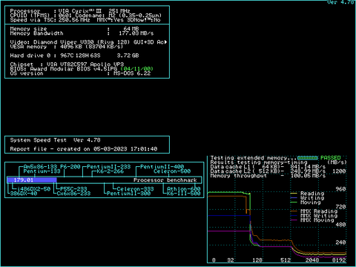This screenshot has height=267, width=356.
Task: Click the VESA memory 4096 KB row
Action: [x=67, y=47]
